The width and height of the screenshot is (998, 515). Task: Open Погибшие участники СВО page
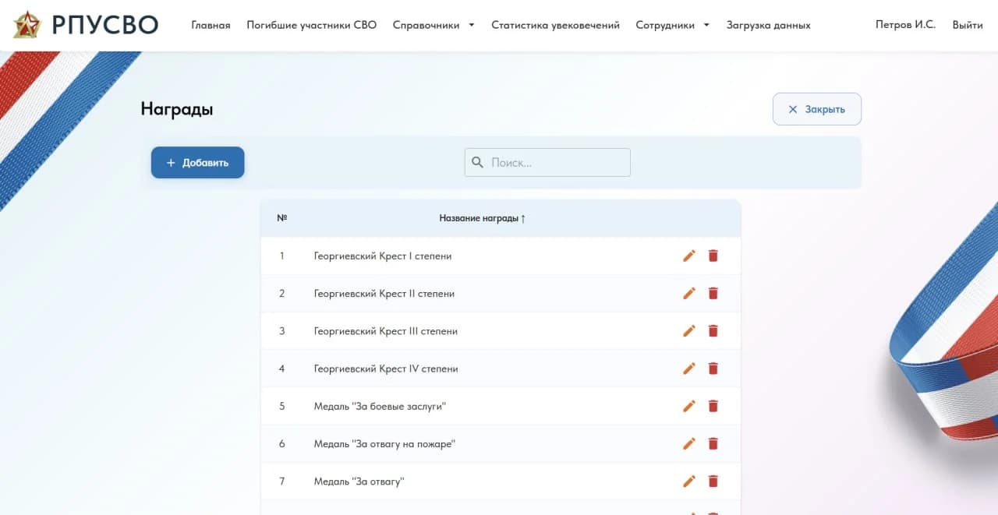pos(312,25)
